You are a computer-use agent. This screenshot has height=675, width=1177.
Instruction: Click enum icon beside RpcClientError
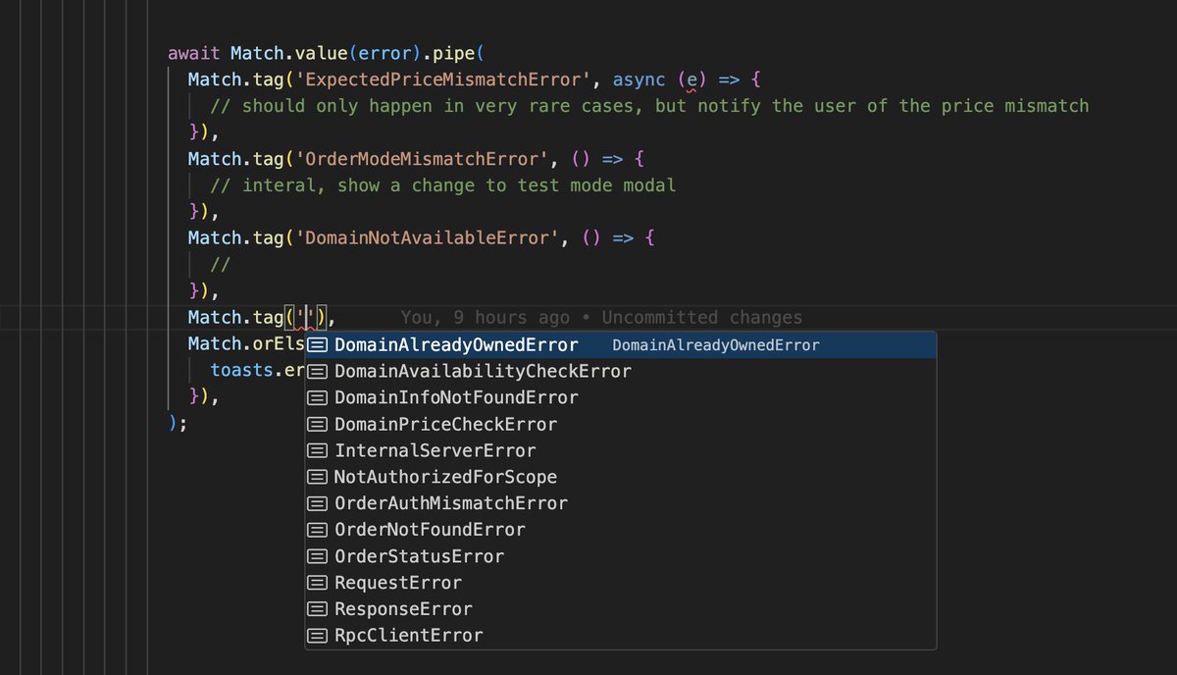pyautogui.click(x=317, y=636)
